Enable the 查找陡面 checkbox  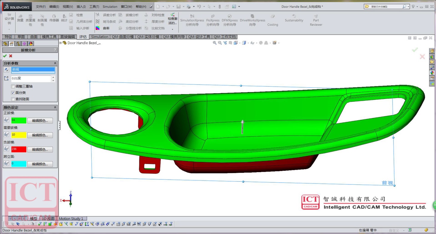coord(13,99)
